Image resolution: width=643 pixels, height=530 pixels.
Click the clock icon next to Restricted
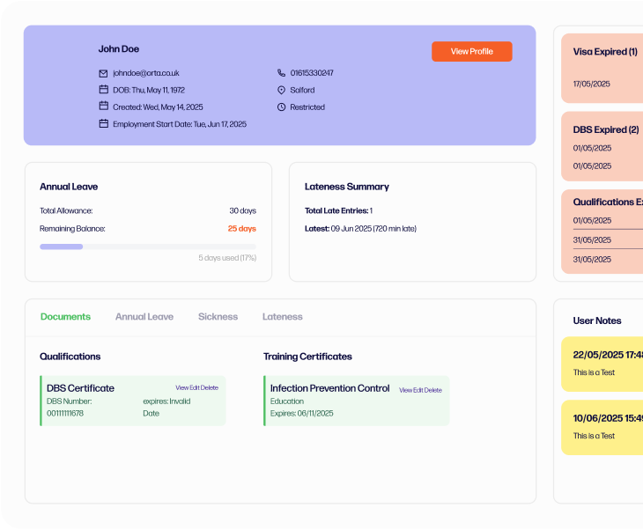(x=281, y=107)
